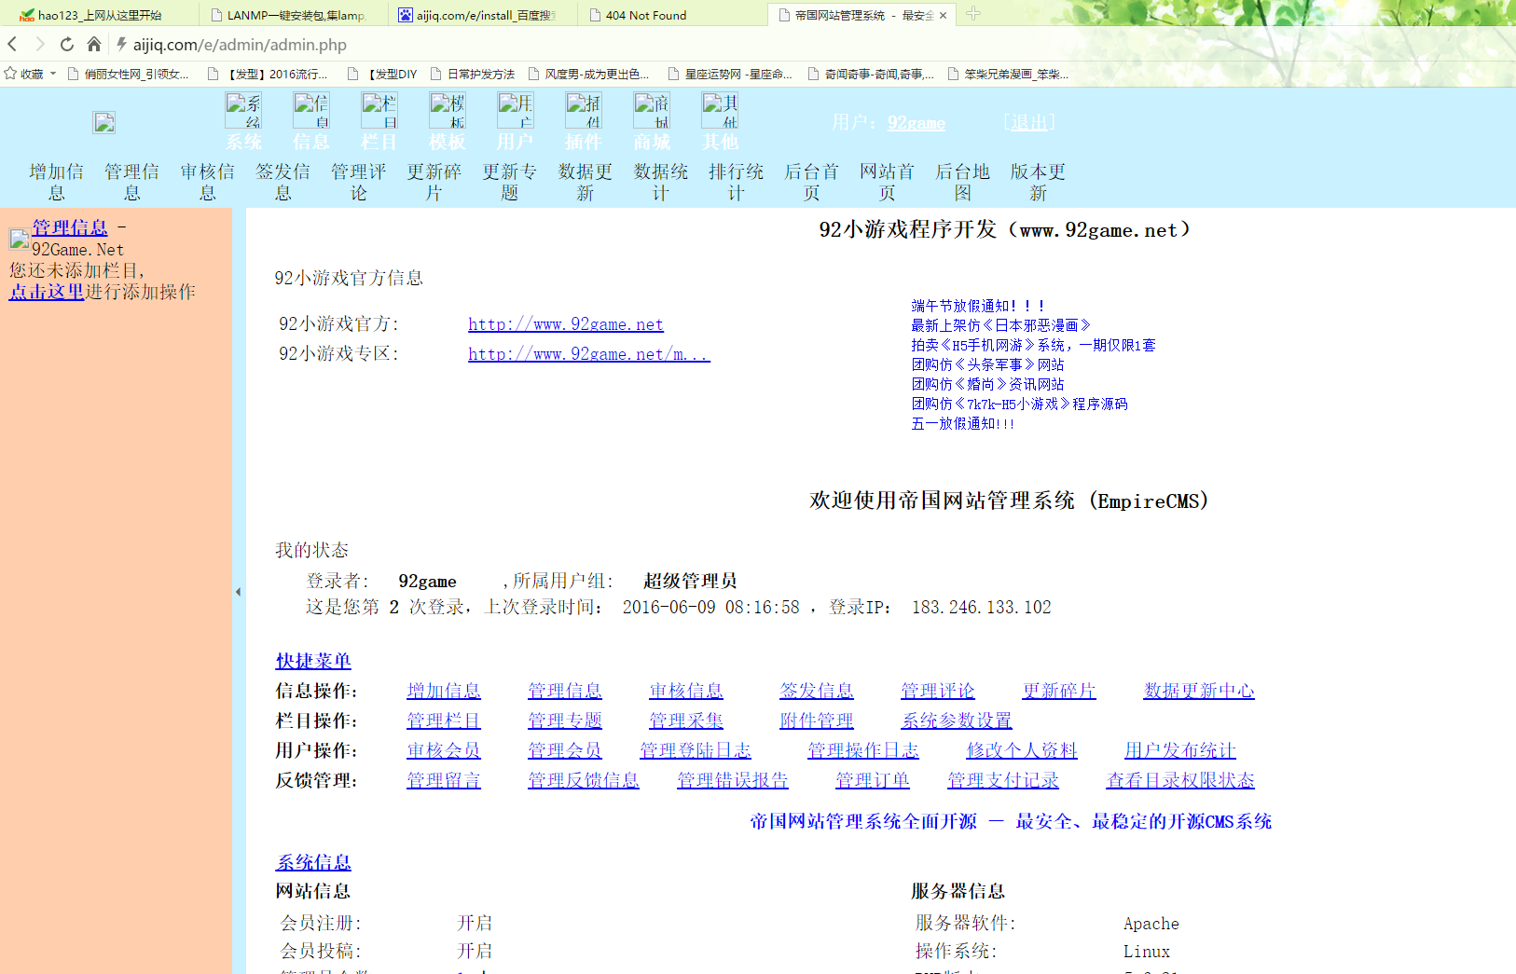Click 审核会员 in quick menu

pyautogui.click(x=444, y=750)
